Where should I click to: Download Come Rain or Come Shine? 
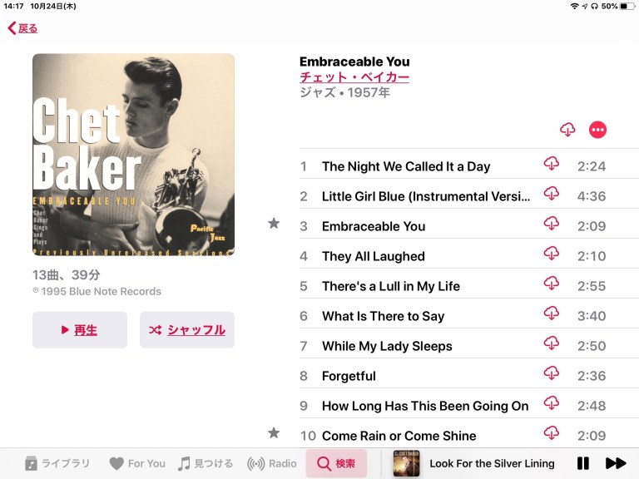tap(552, 433)
